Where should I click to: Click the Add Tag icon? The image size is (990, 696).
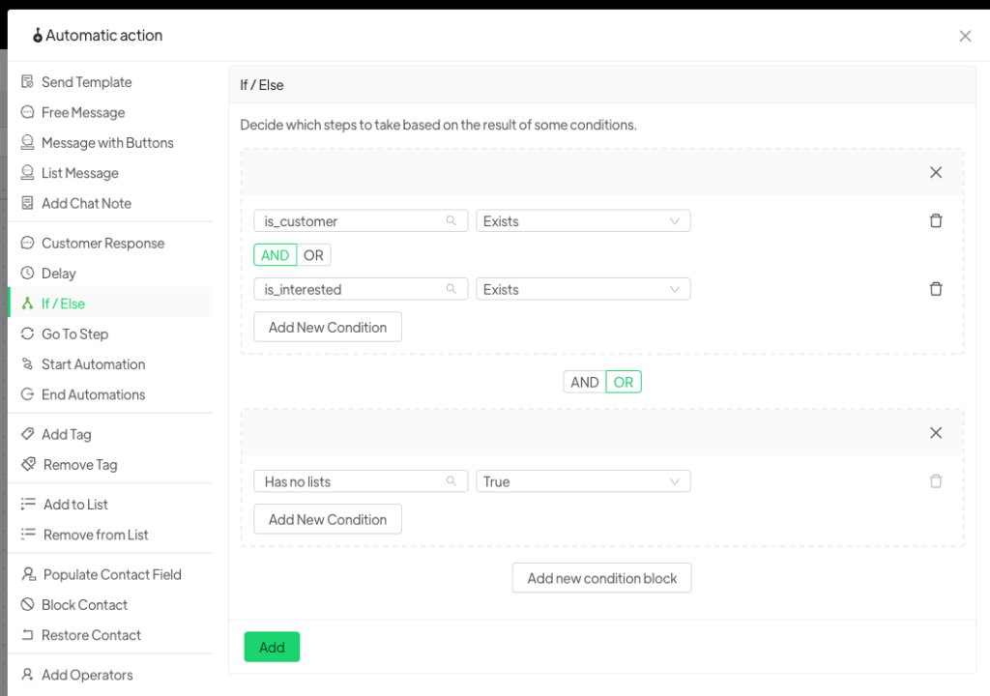[x=27, y=435]
